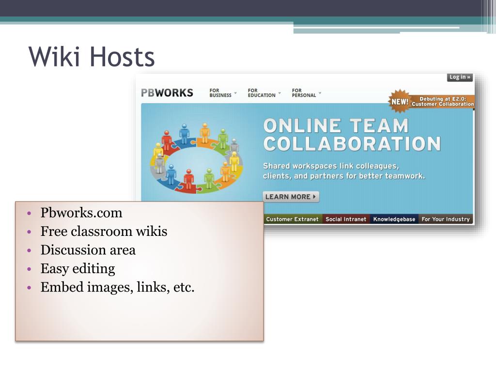The width and height of the screenshot is (496, 372).
Task: Select the Pbworks.com bullet text
Action: 81,213
